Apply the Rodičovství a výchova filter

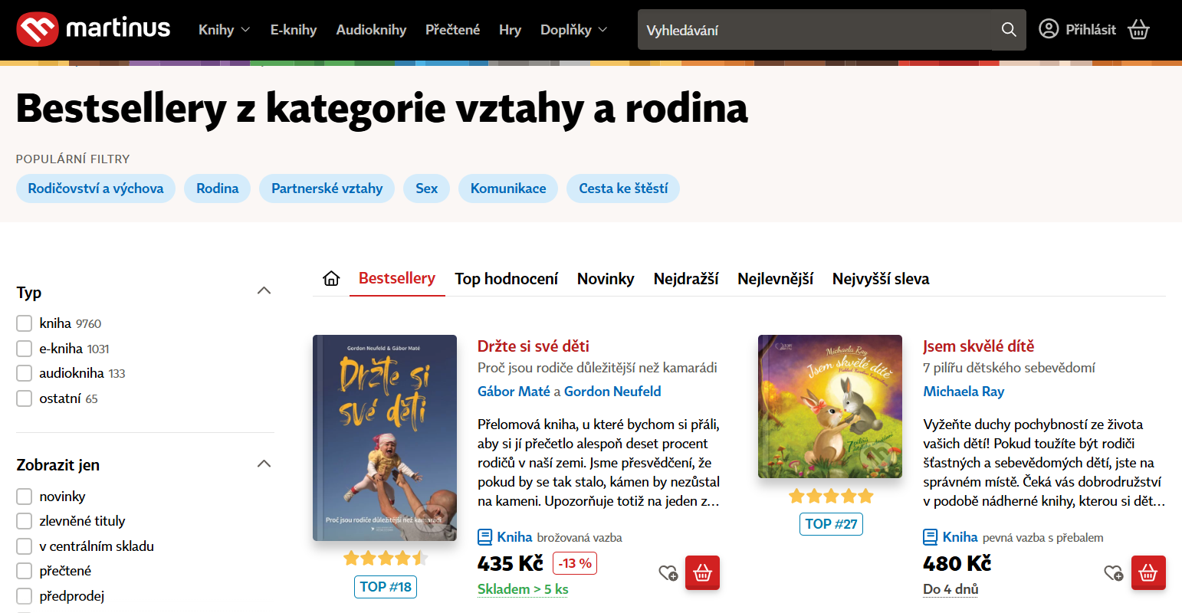click(96, 188)
